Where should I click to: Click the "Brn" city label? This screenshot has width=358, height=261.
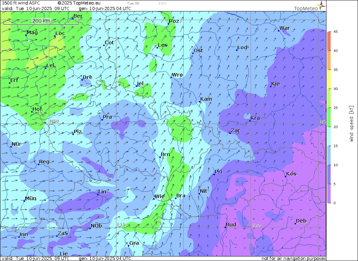pos(165,154)
